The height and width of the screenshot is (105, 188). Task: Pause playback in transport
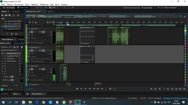85,89
